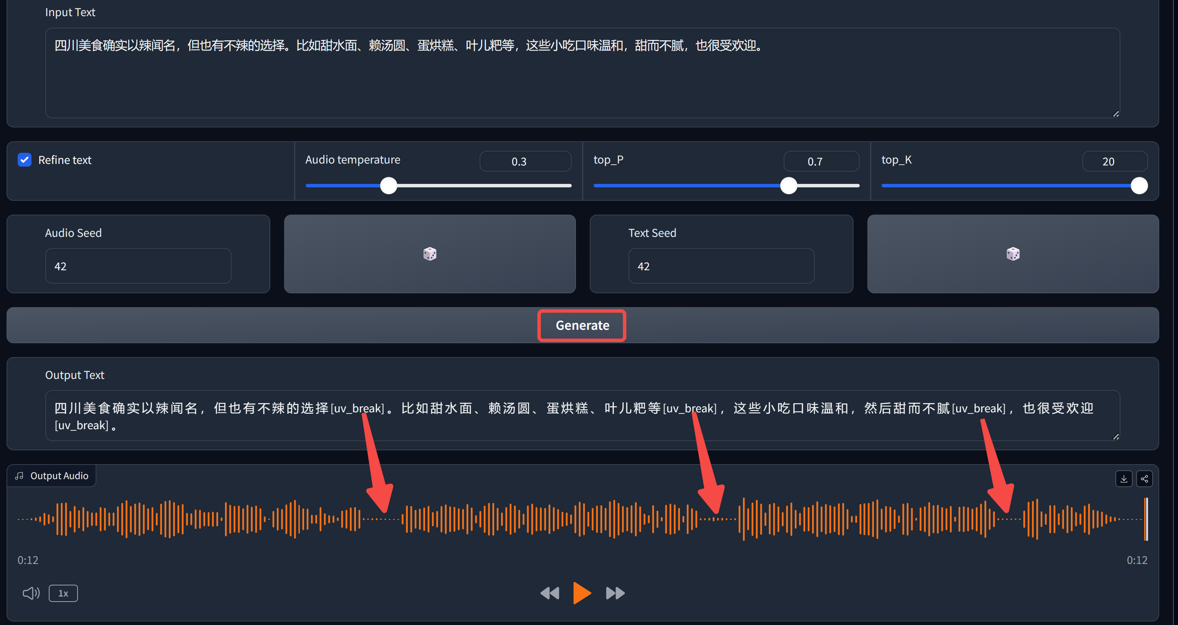Download the output audio file
This screenshot has height=625, width=1178.
click(x=1123, y=479)
